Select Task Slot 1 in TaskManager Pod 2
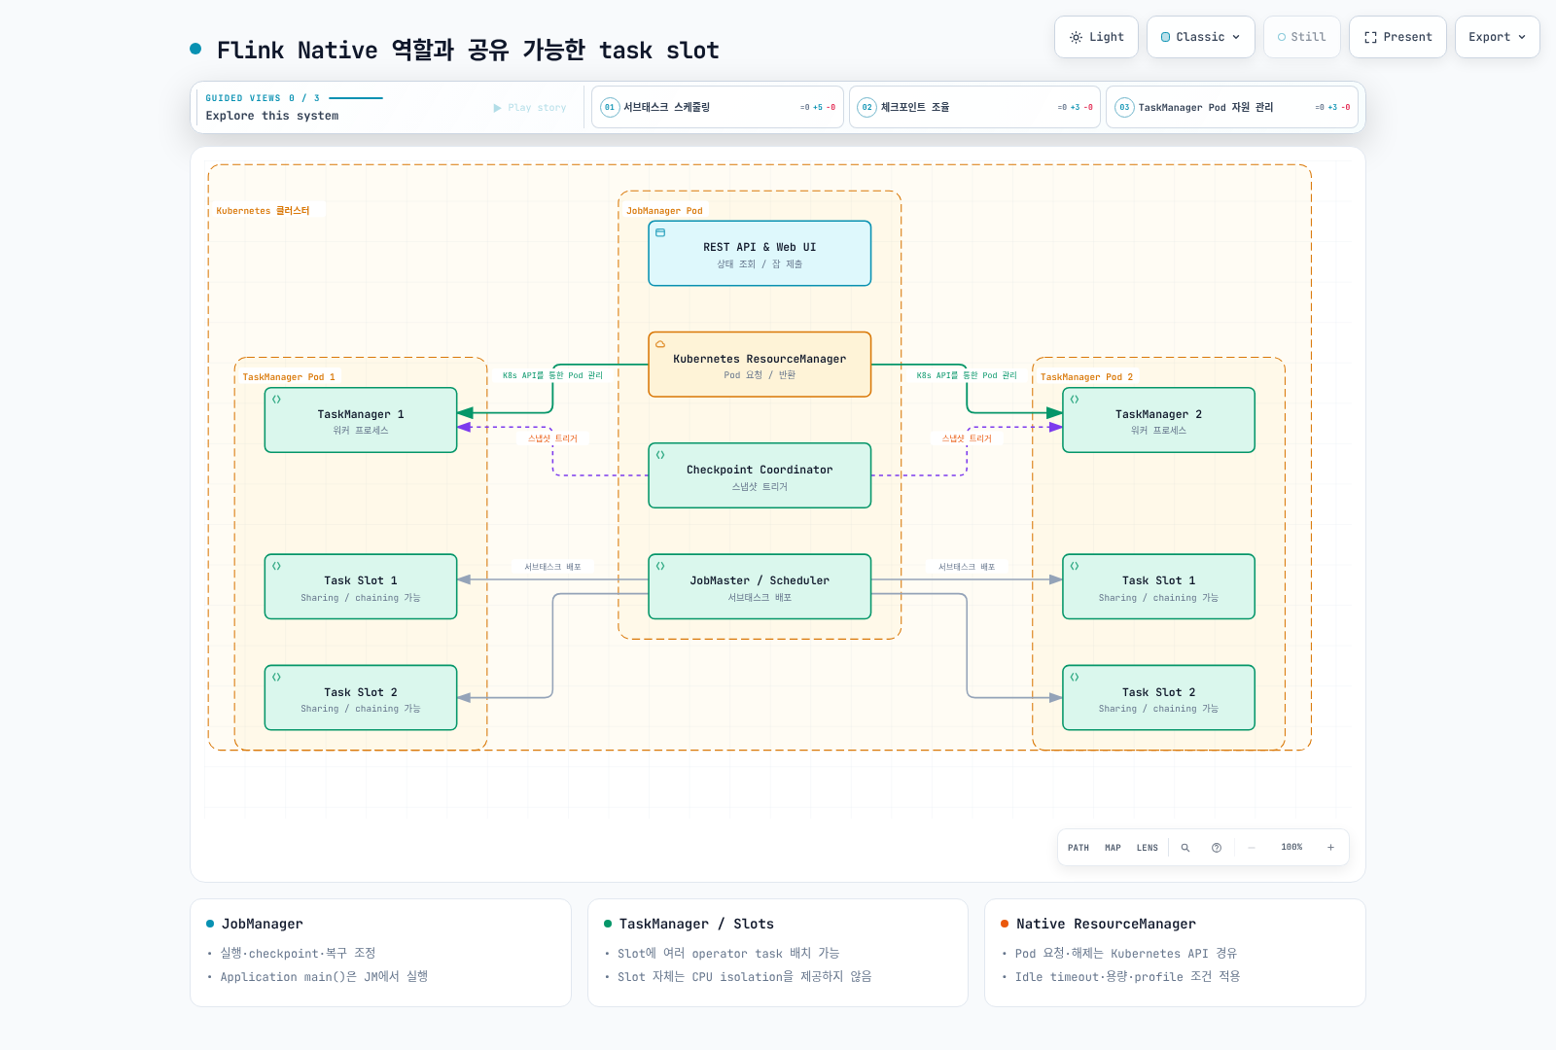This screenshot has height=1050, width=1556. click(x=1158, y=586)
